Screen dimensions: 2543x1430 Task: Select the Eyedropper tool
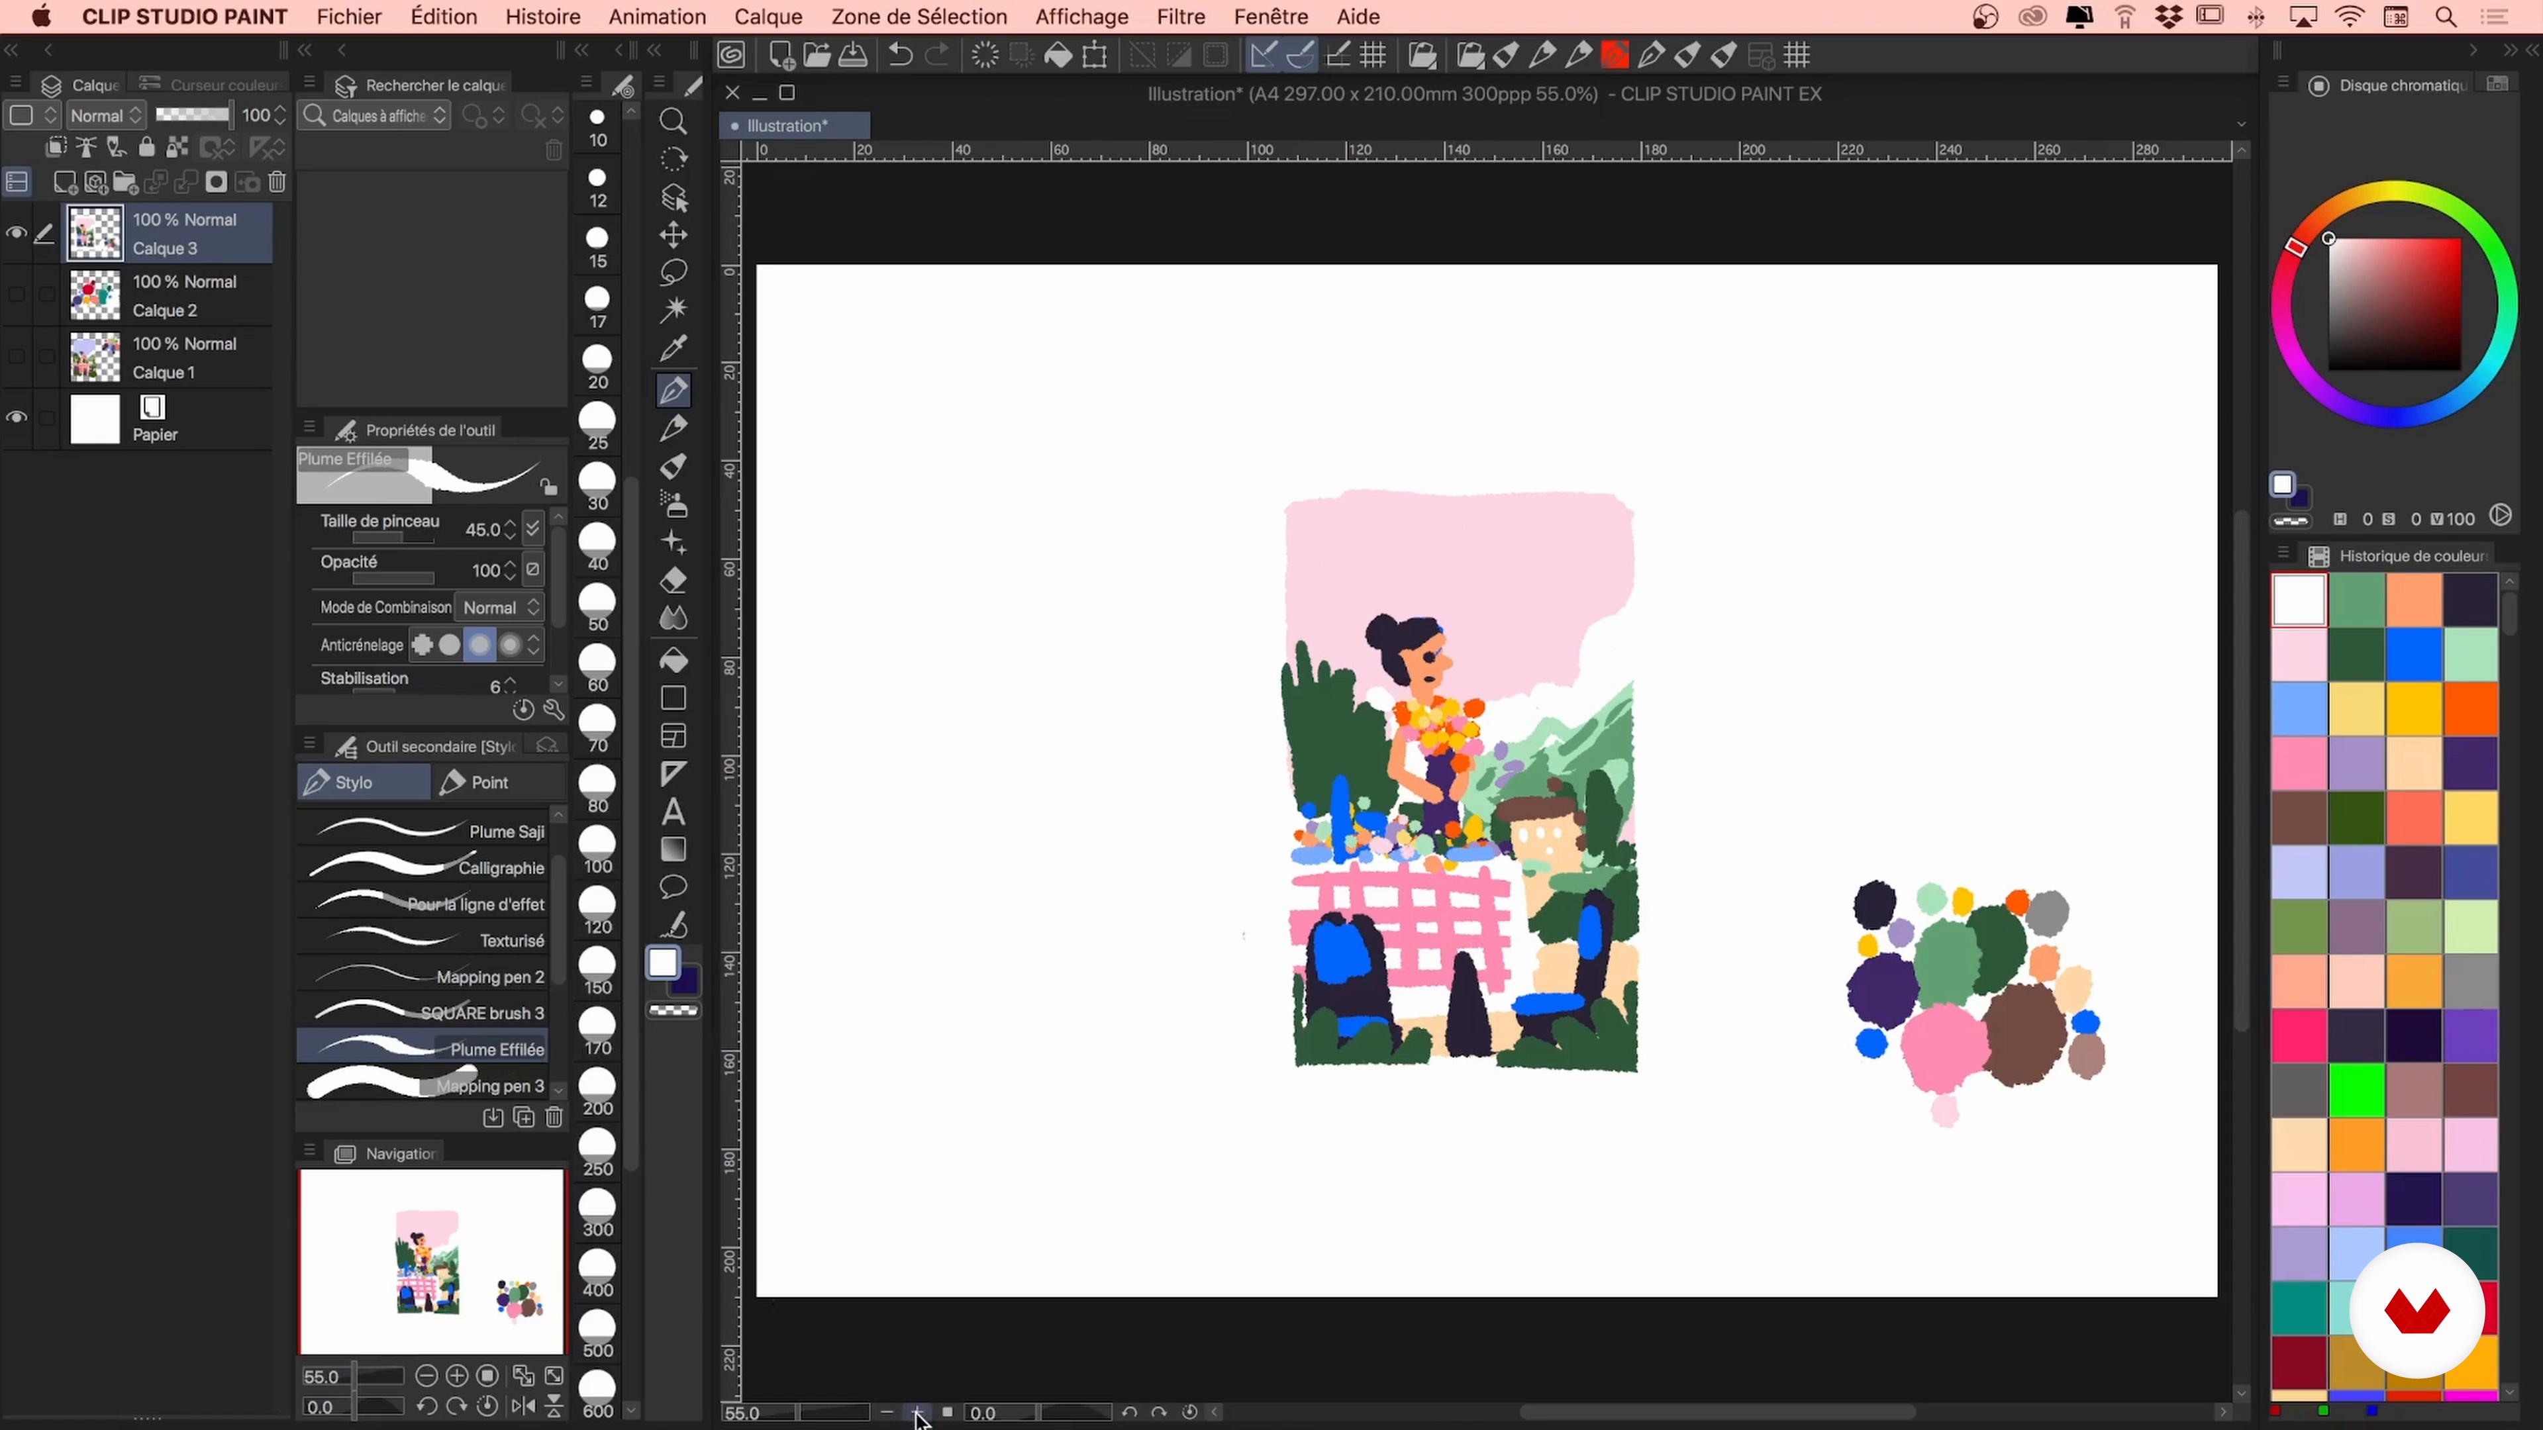coord(673,348)
